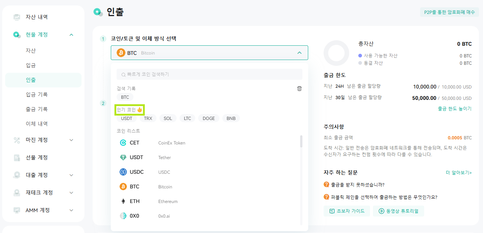Click the coin list scrollbar
The width and height of the screenshot is (483, 233).
(301, 141)
